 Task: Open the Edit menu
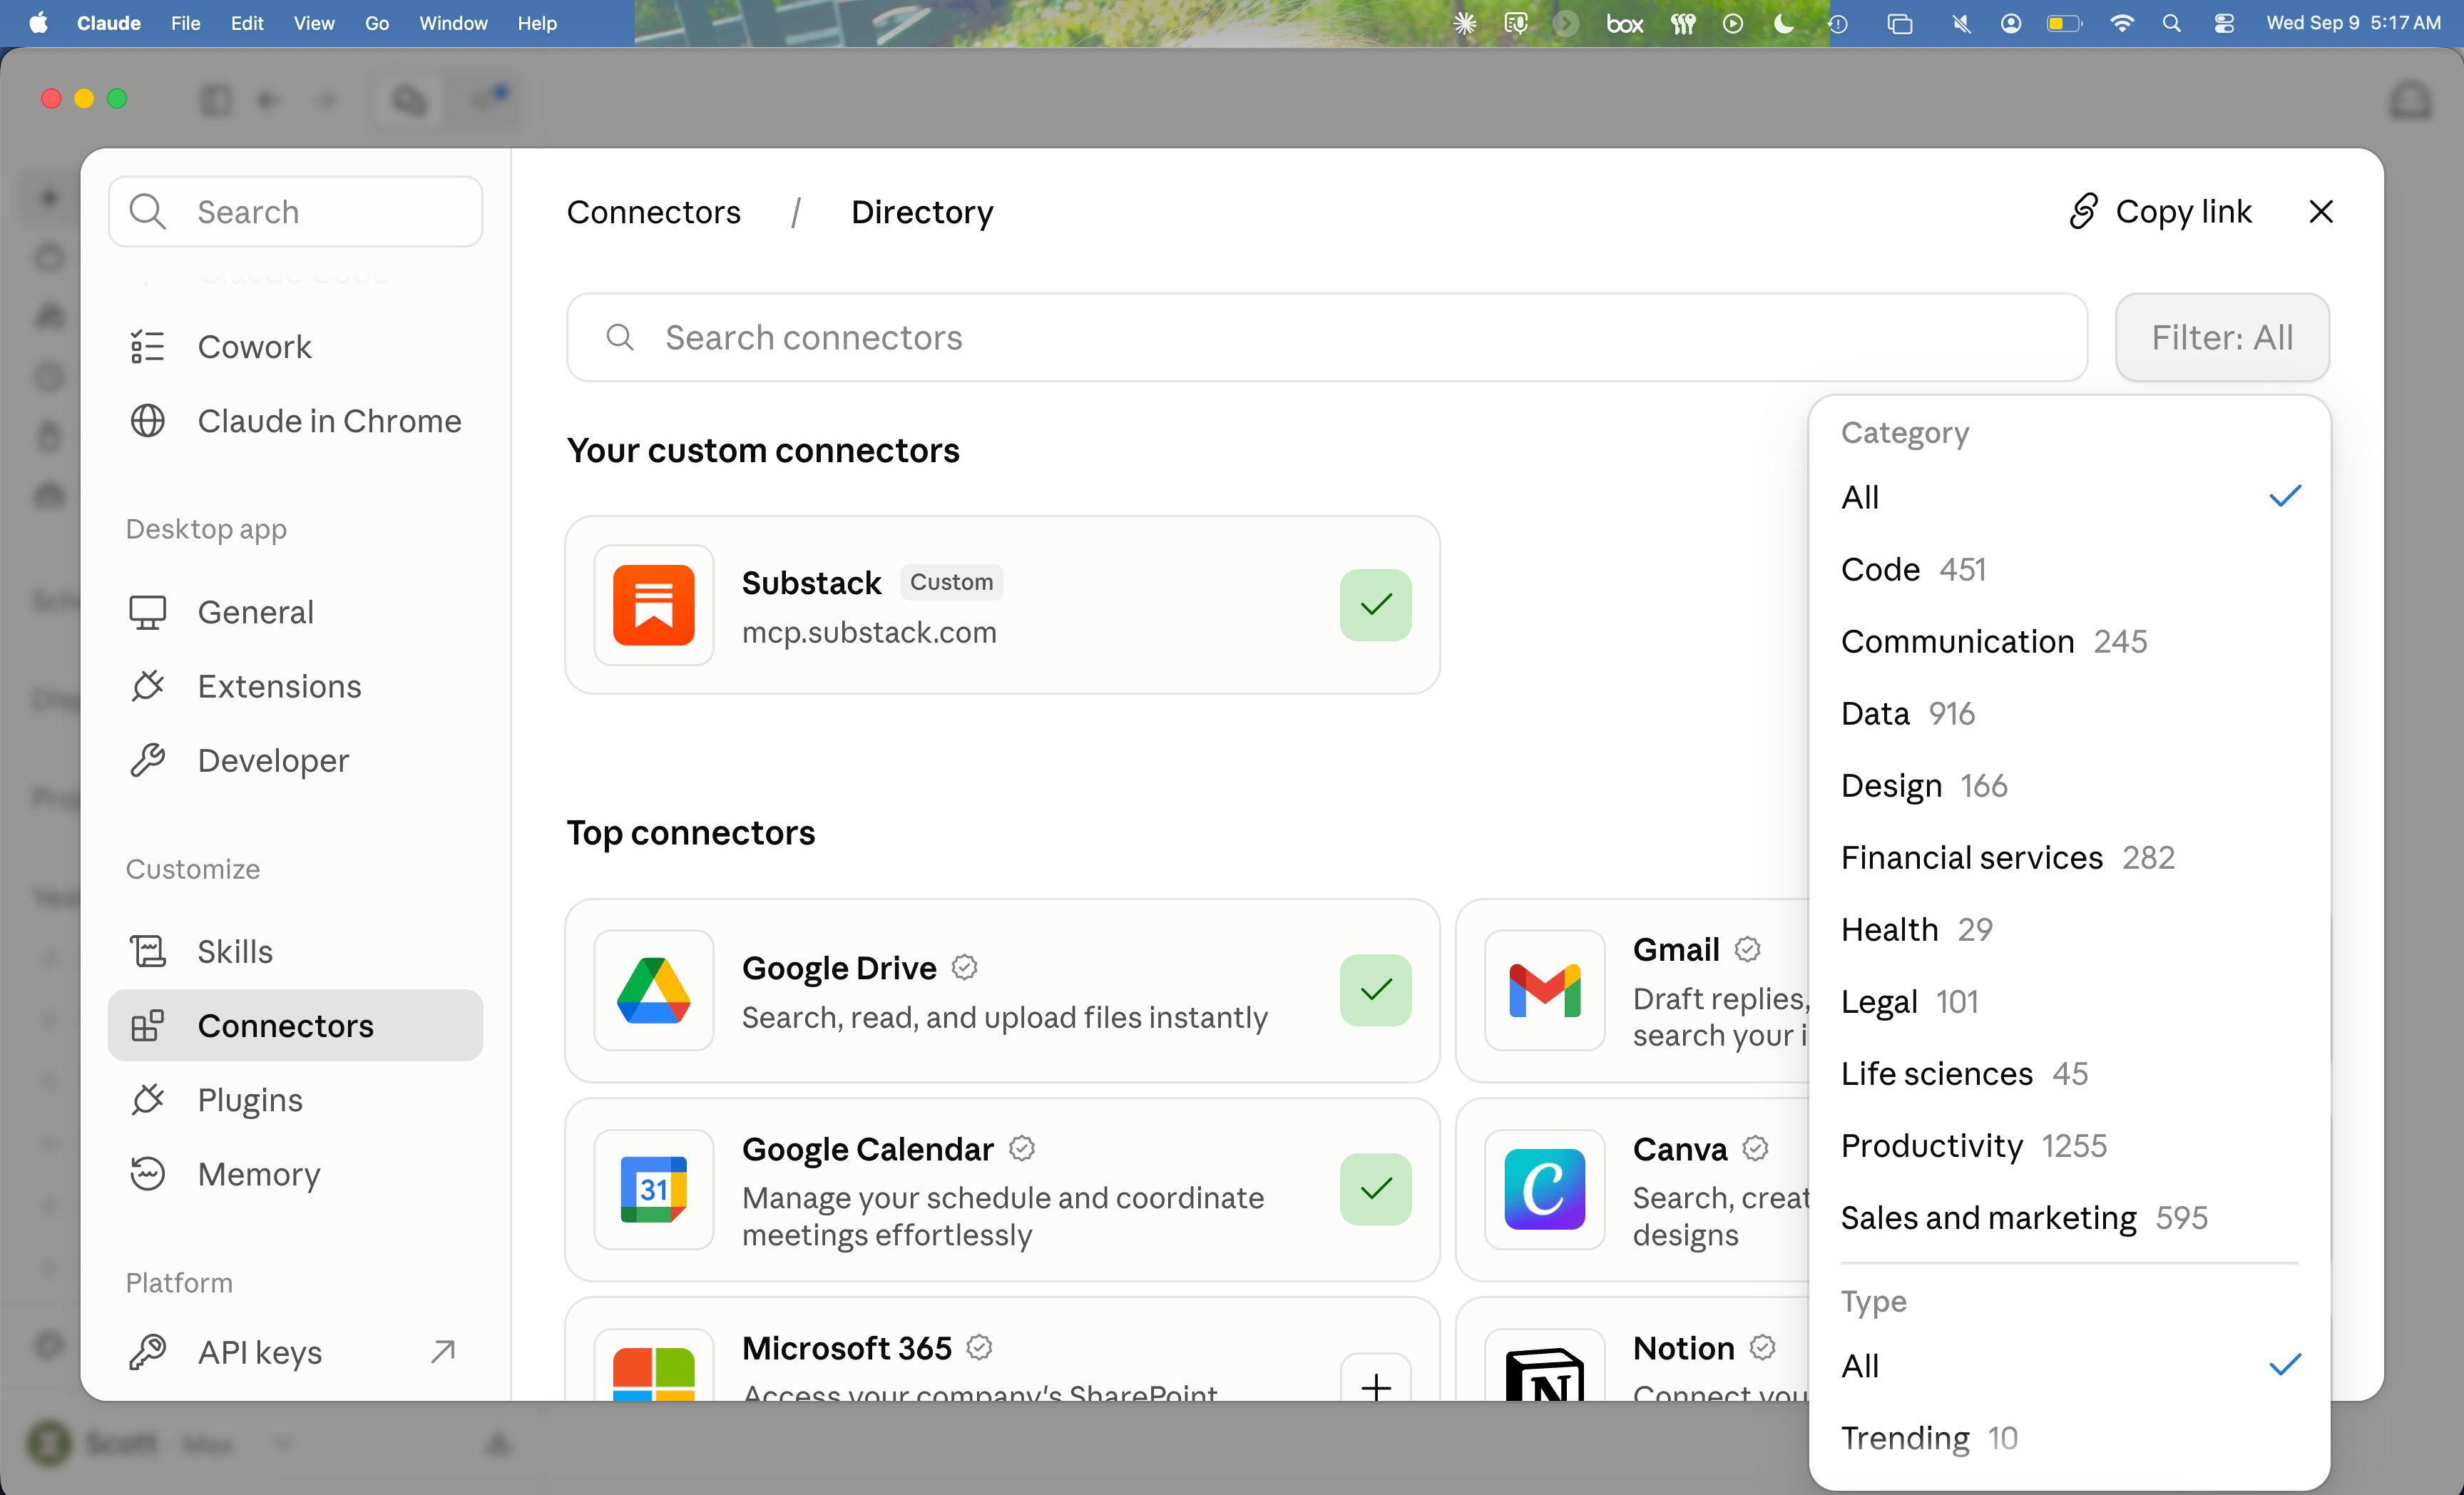click(247, 23)
